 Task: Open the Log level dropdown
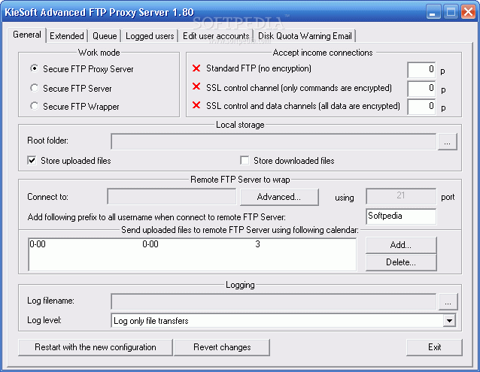449,321
